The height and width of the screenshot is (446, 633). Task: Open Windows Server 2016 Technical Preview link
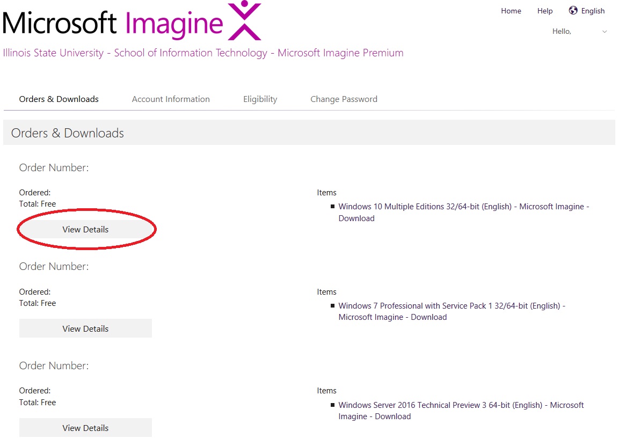pos(461,411)
